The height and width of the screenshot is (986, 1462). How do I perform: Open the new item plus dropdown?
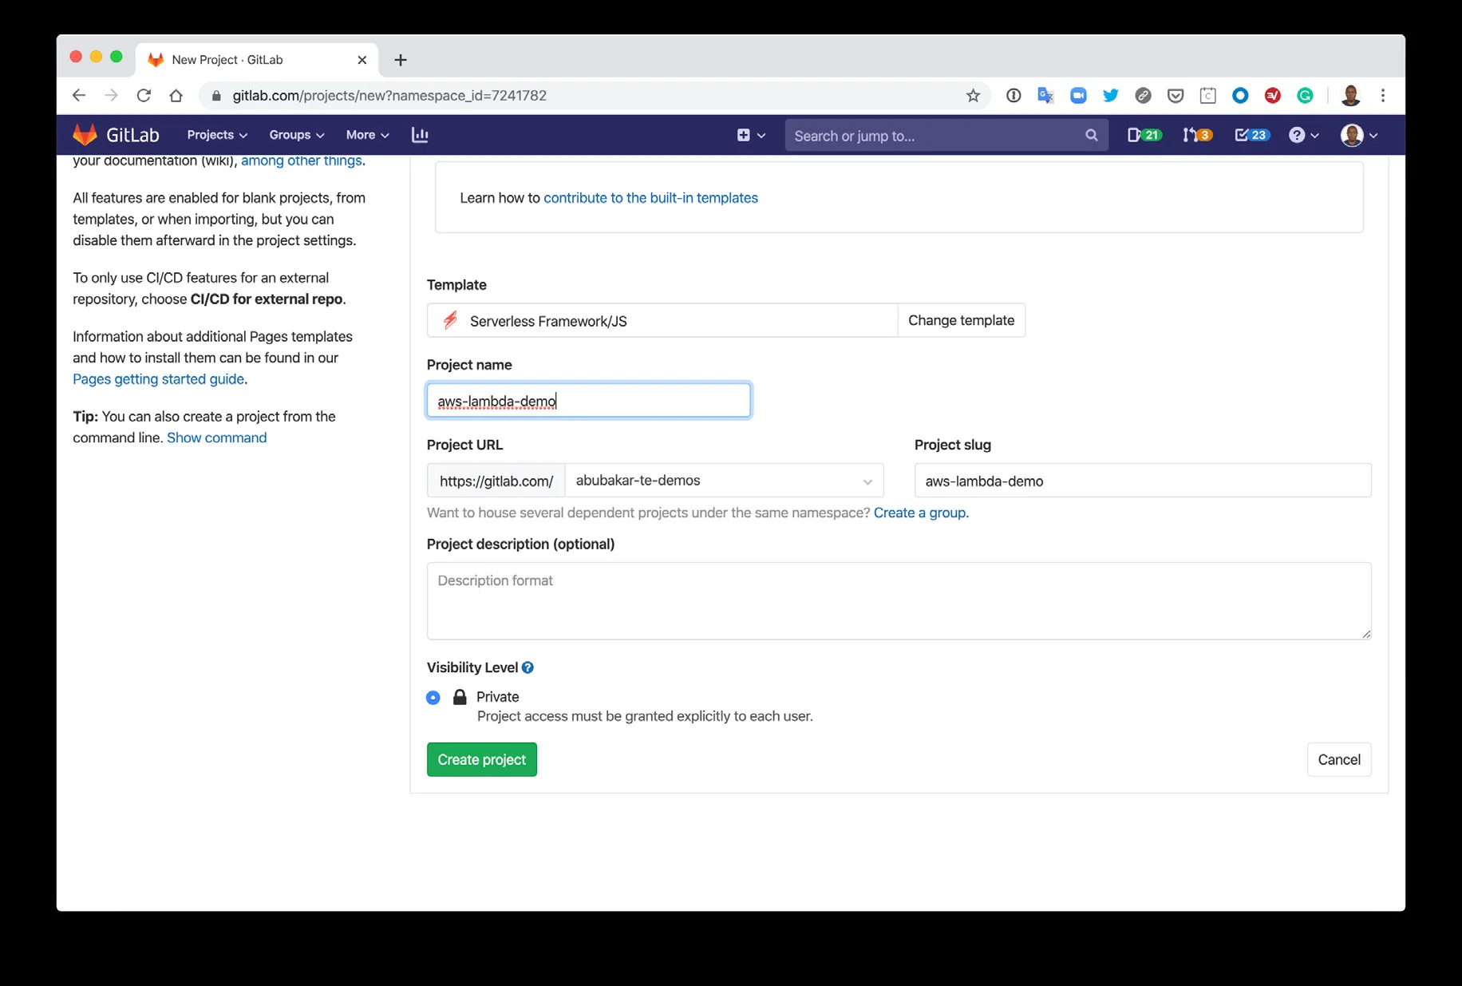(x=750, y=135)
